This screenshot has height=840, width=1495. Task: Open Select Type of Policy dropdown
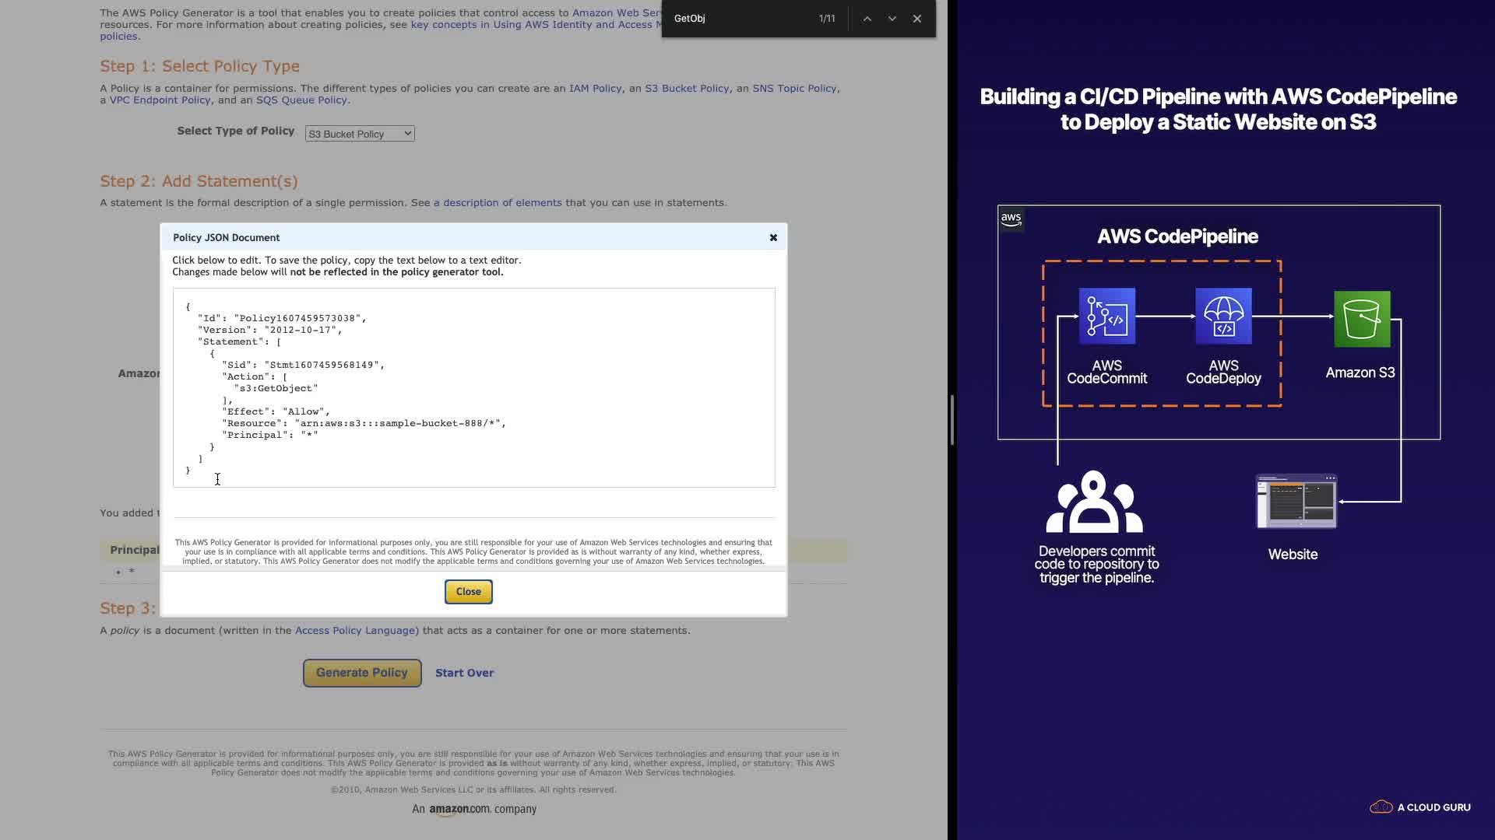pyautogui.click(x=360, y=134)
